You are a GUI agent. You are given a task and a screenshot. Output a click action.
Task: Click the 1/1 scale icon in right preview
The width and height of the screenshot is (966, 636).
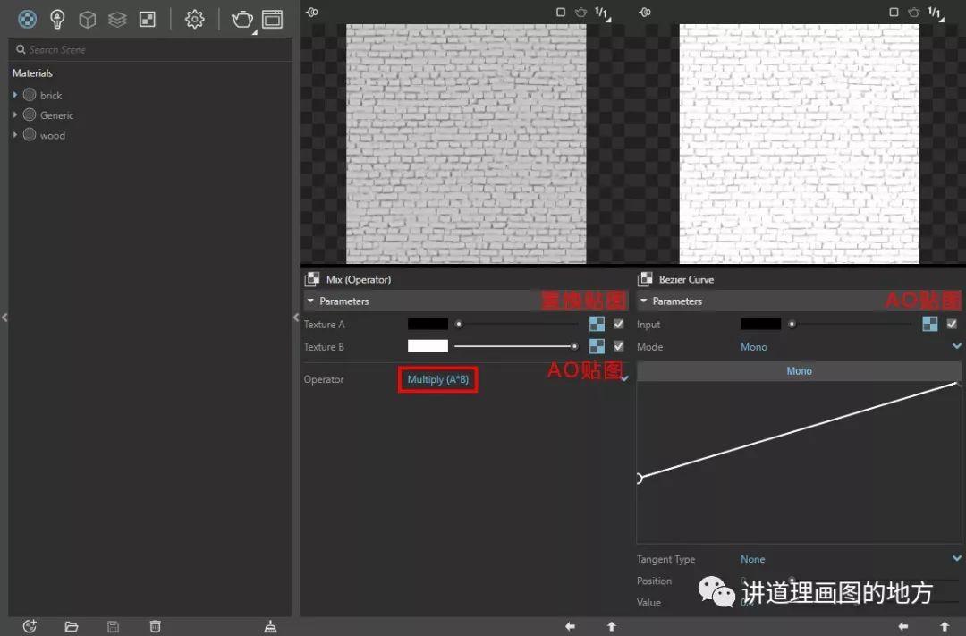pyautogui.click(x=936, y=13)
